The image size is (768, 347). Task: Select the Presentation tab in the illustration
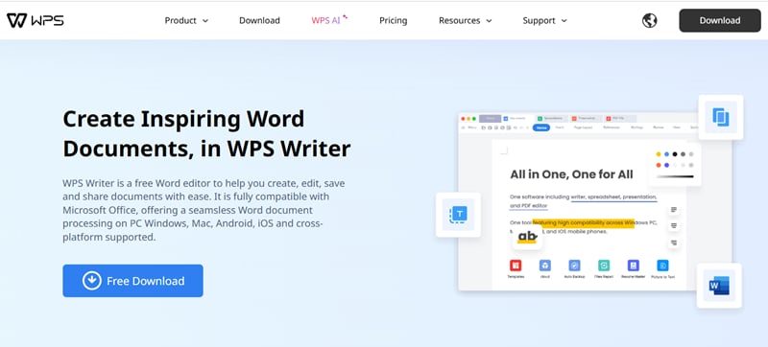click(x=586, y=118)
